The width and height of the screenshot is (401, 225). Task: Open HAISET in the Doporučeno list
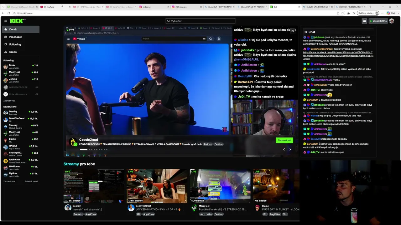tap(20, 147)
